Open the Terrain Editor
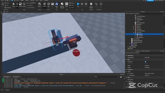Viewport: 165px width, 93px height. 39,5
